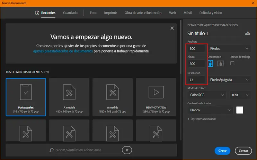Open Obra de arte e ilustración tab
The height and width of the screenshot is (160, 257).
pos(143,13)
